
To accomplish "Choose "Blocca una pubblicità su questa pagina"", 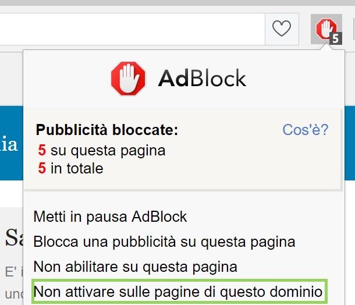I will (x=164, y=242).
